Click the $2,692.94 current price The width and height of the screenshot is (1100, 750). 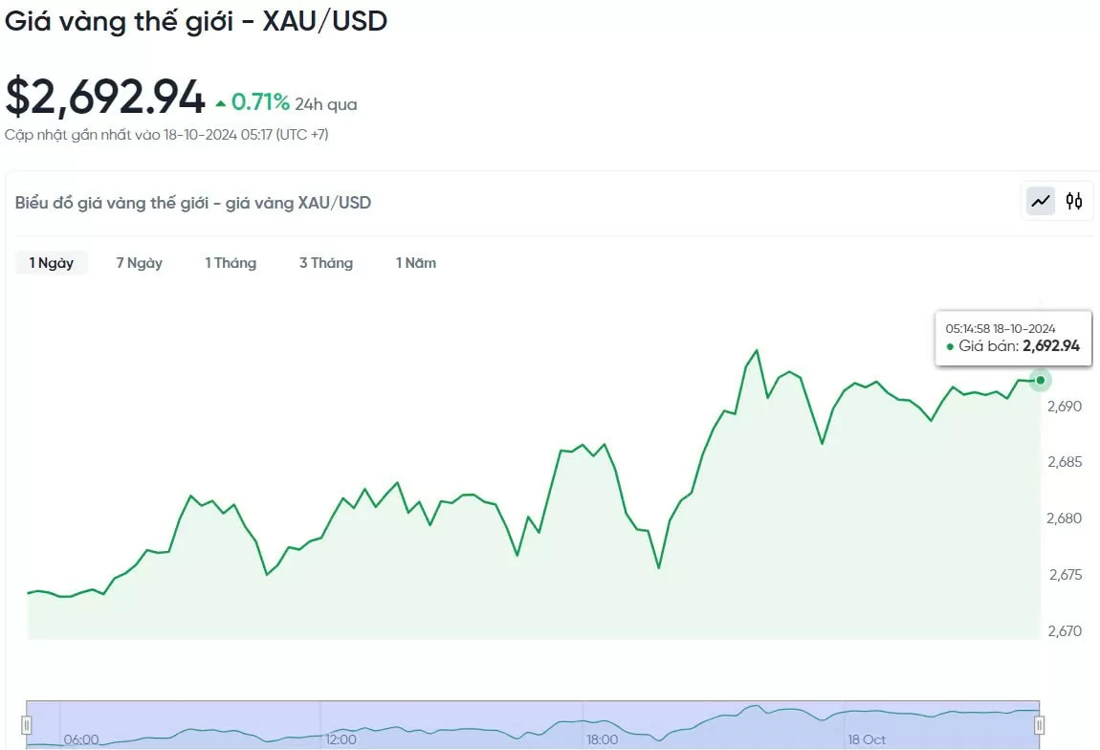point(105,98)
